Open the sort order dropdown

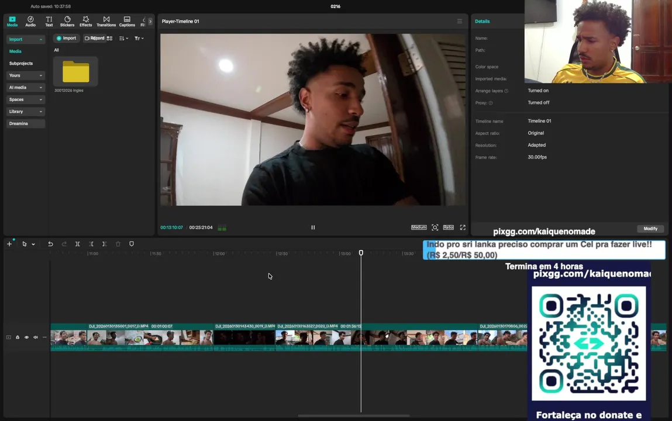coord(124,38)
